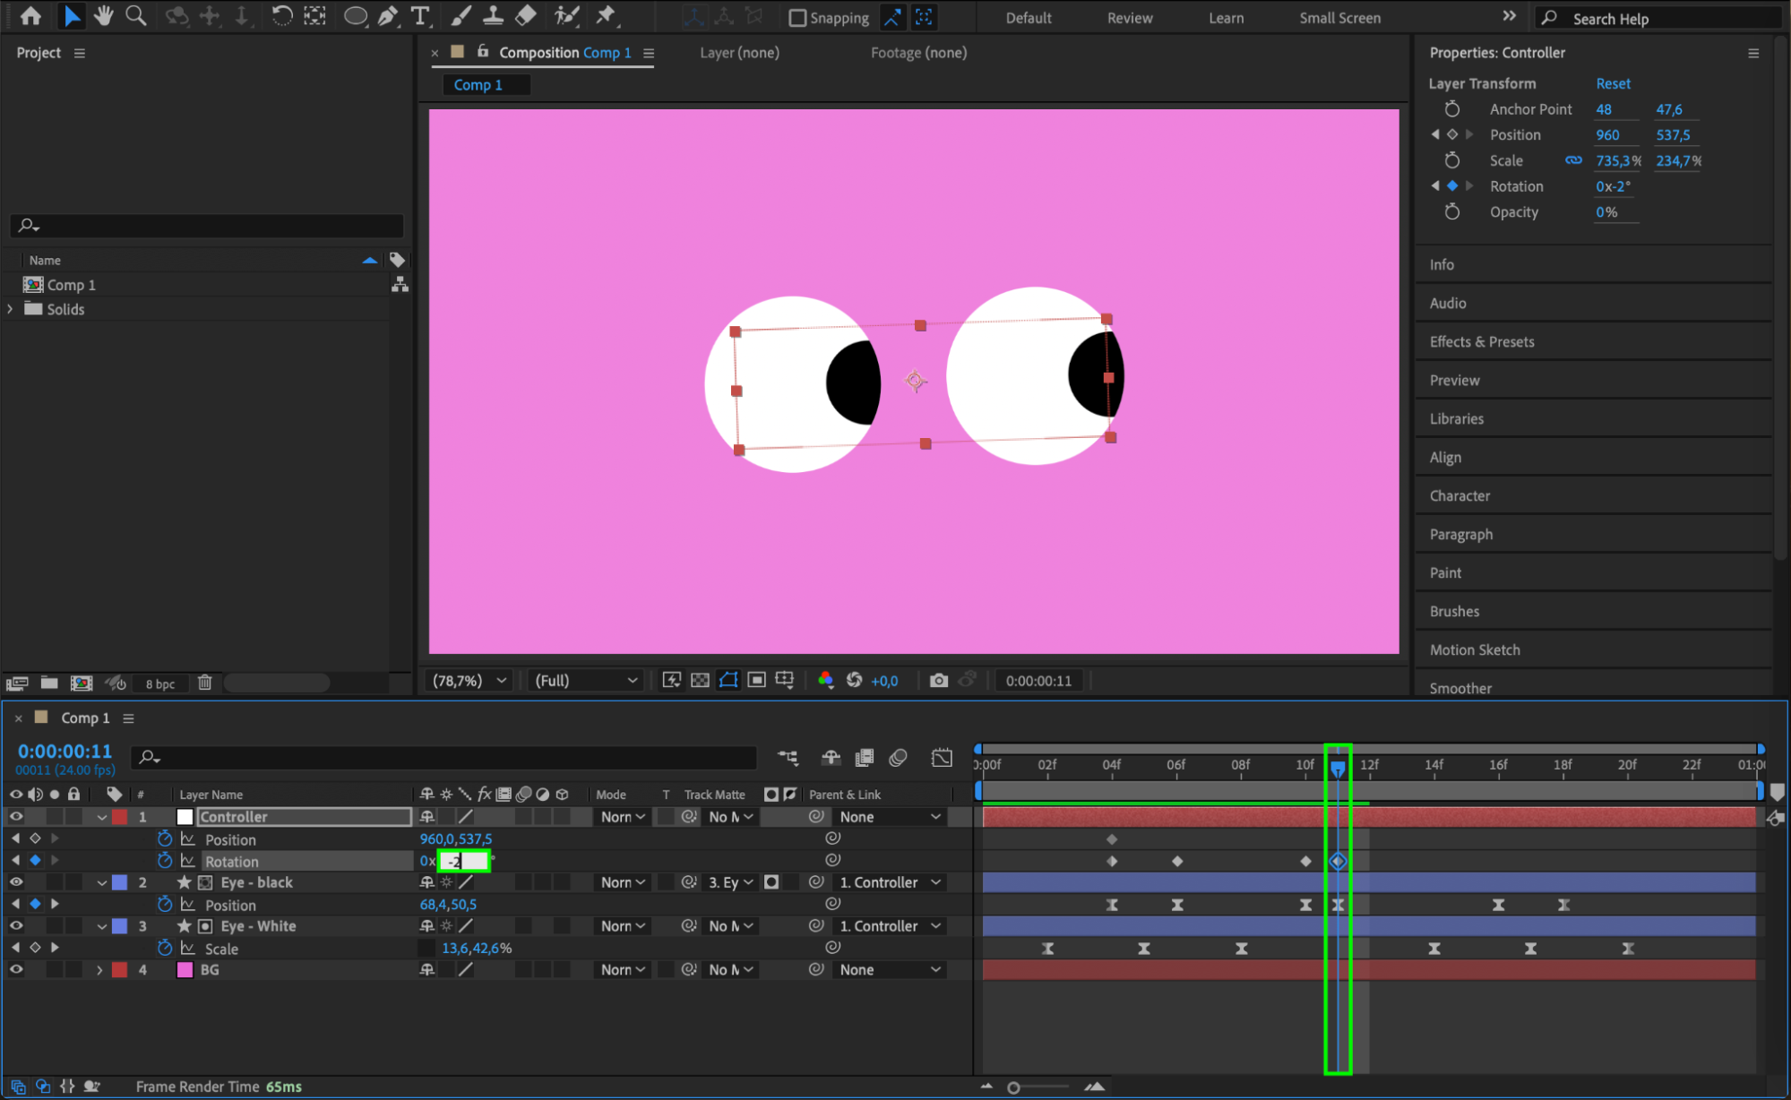Expand the Solids folder
1791x1100 pixels.
tap(11, 309)
